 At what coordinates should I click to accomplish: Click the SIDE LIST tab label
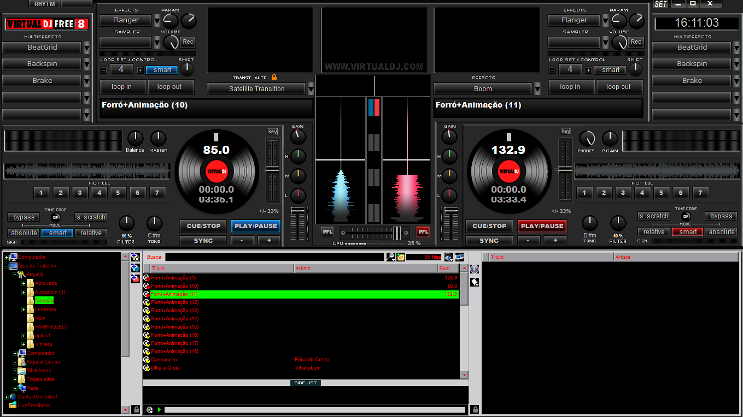point(306,383)
